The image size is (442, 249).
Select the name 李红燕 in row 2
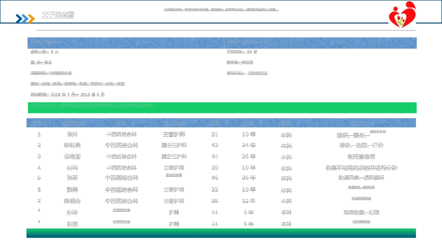(x=72, y=145)
